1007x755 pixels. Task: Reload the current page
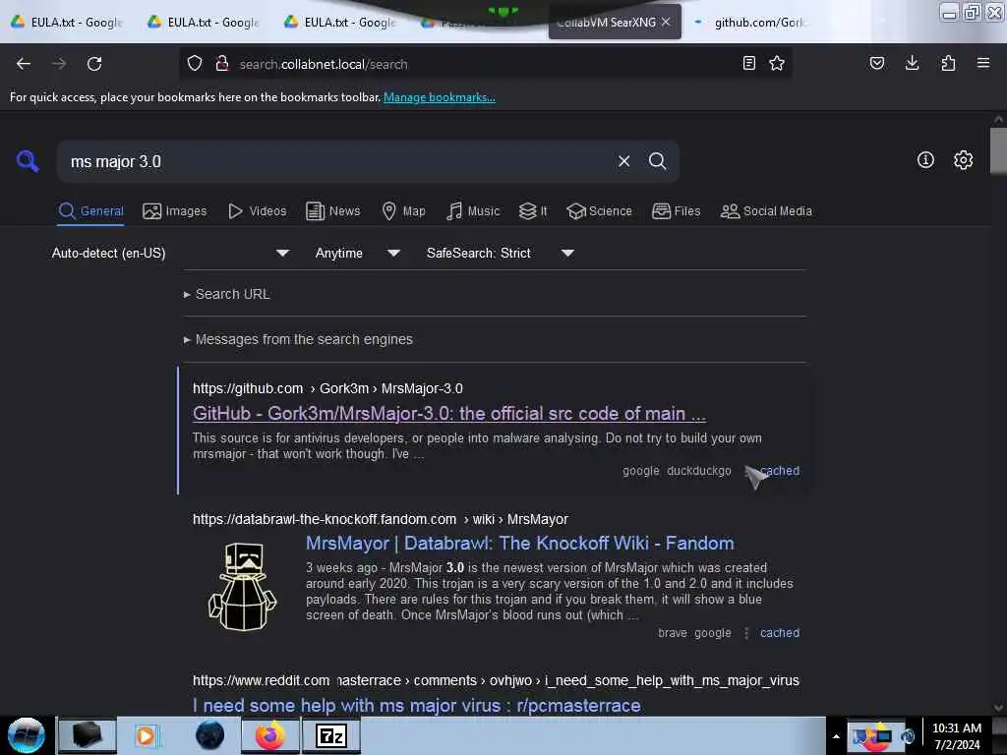coord(94,64)
